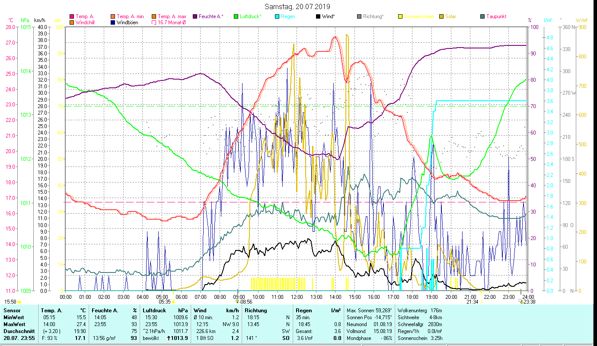Click the 'Windchill' legend label

(85, 22)
